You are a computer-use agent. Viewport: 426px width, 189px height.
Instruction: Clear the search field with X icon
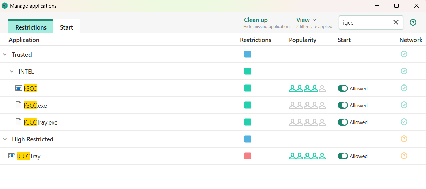pos(396,22)
